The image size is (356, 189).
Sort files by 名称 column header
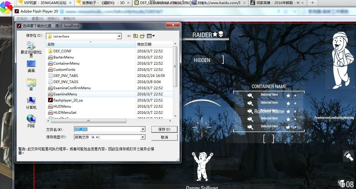(91, 44)
